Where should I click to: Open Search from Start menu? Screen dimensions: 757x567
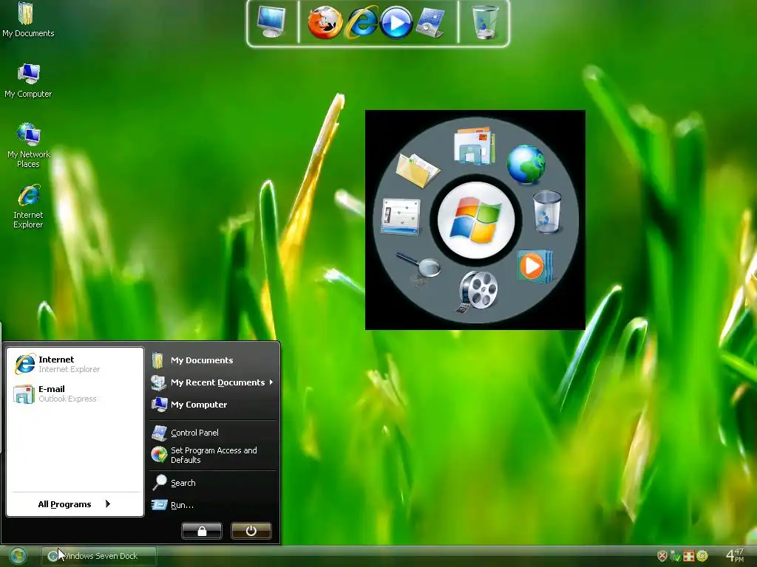213,483
